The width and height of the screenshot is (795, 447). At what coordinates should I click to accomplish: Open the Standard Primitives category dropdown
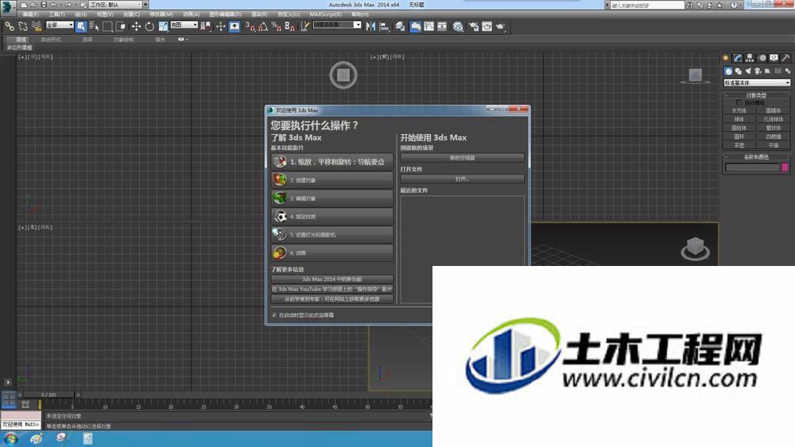[757, 83]
